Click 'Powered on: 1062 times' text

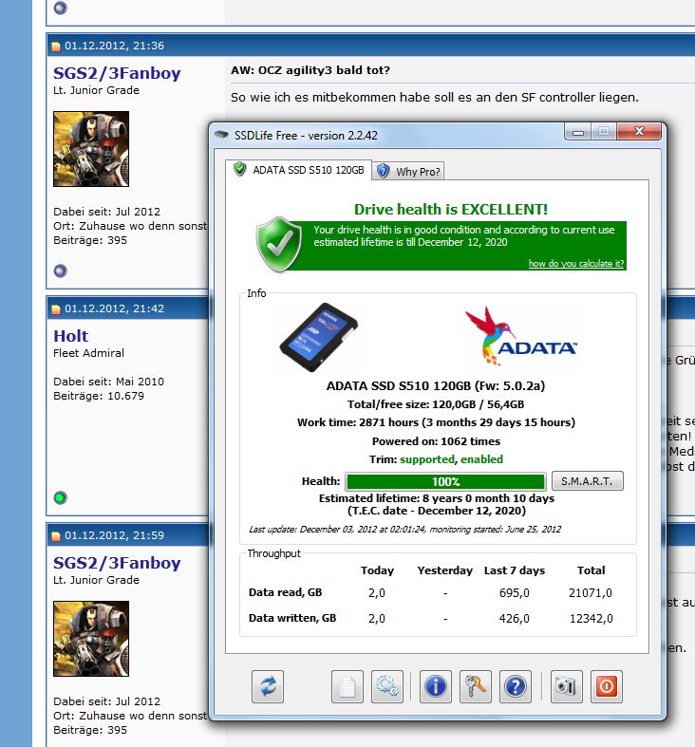click(436, 441)
